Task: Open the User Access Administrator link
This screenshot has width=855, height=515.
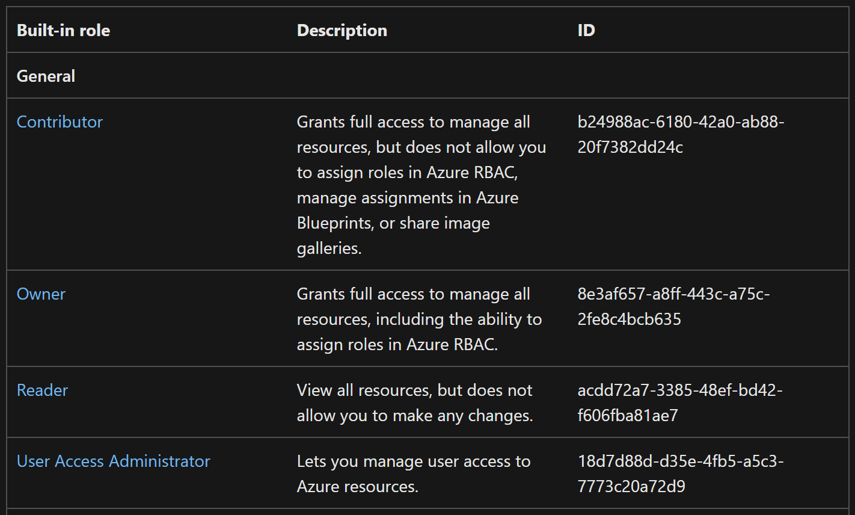Action: [x=114, y=461]
